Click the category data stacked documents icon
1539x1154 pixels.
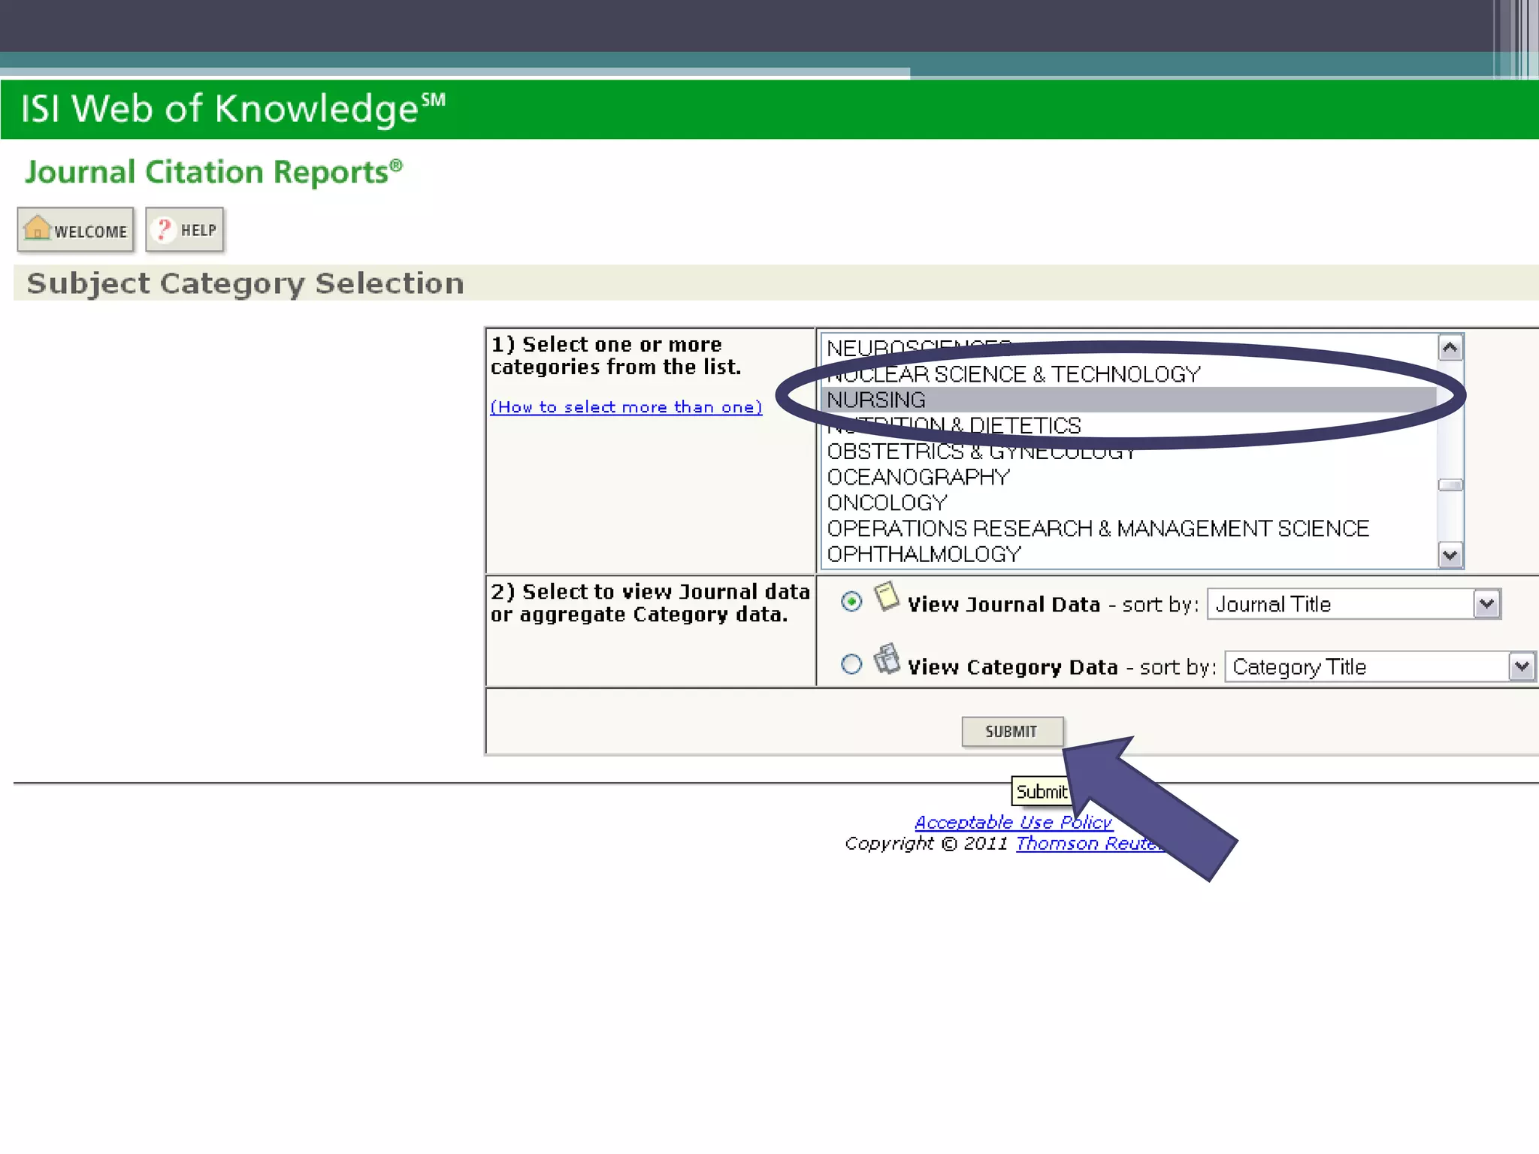pos(887,660)
